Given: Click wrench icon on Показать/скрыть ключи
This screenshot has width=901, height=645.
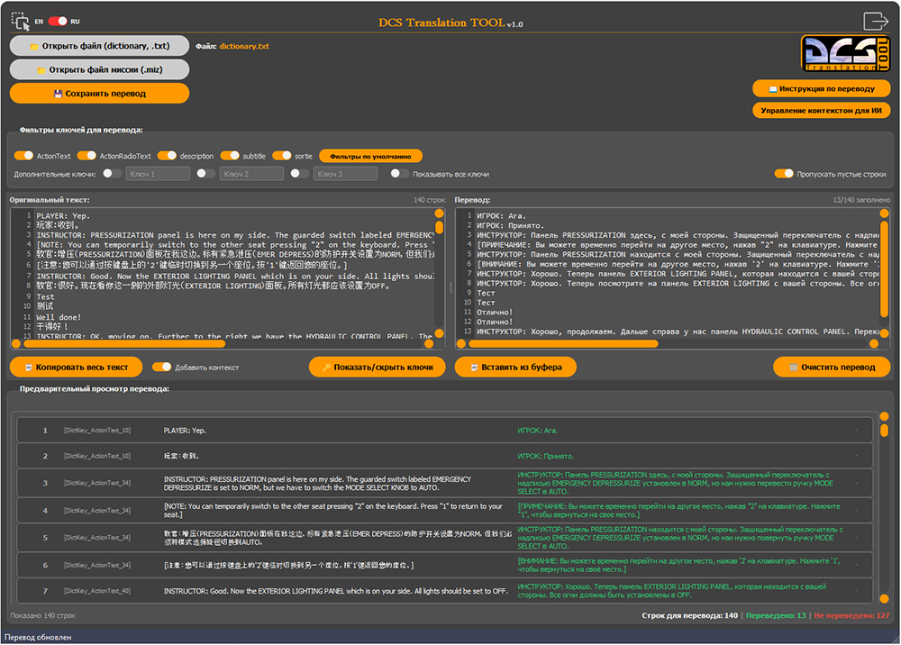Looking at the screenshot, I should [x=325, y=367].
